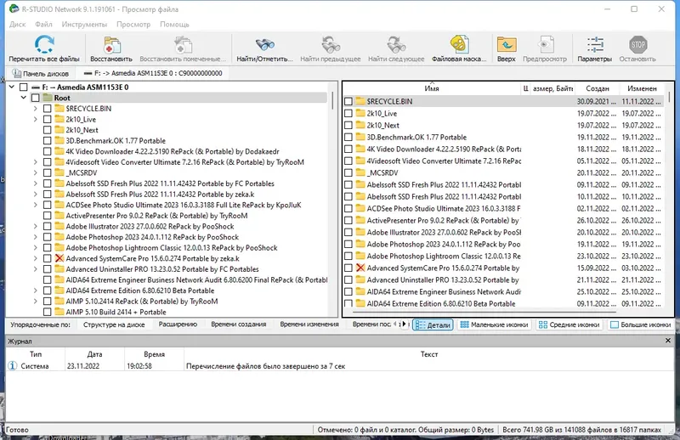Expand ACDSee Photo Studio Ultimate folder
The height and width of the screenshot is (440, 680).
pyautogui.click(x=36, y=205)
